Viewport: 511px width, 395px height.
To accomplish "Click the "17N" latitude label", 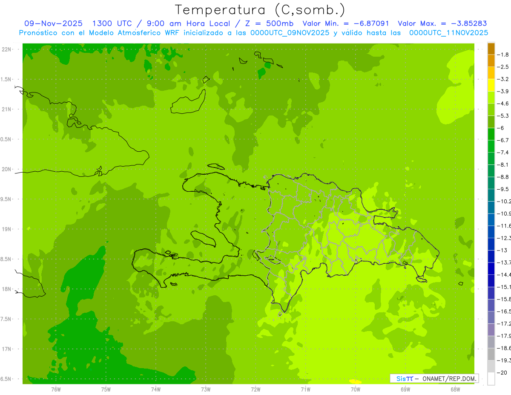I will [6, 349].
